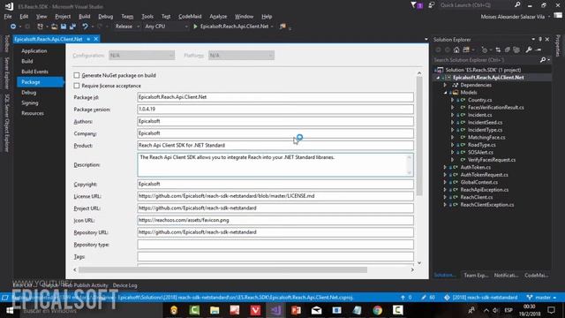The image size is (565, 318).
Task: Close the Epicalsoft.Reach.Api.Client.Net document tab
Action: coord(96,39)
